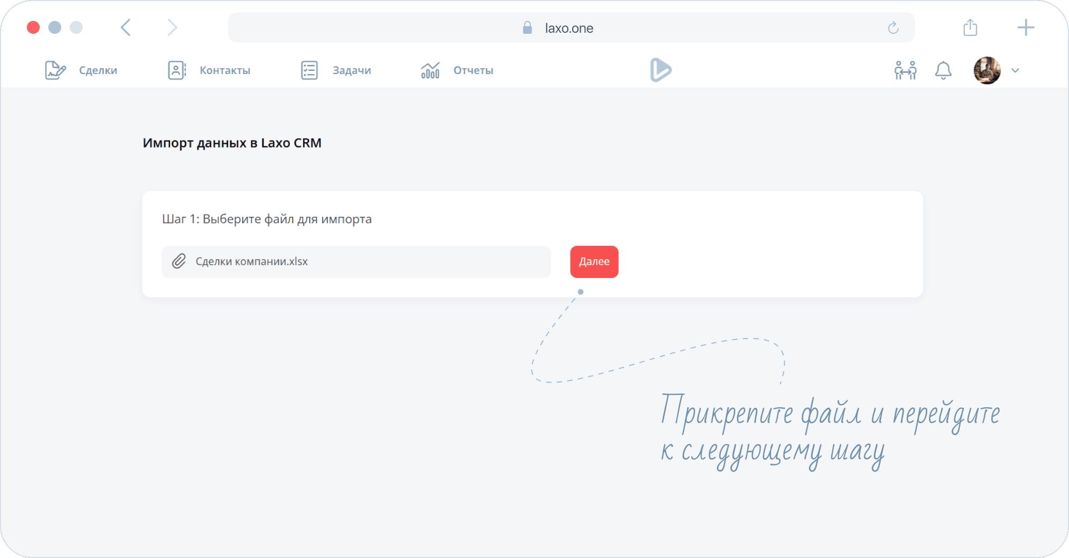Click the Сделки deals icon
This screenshot has height=558, width=1069.
point(55,70)
